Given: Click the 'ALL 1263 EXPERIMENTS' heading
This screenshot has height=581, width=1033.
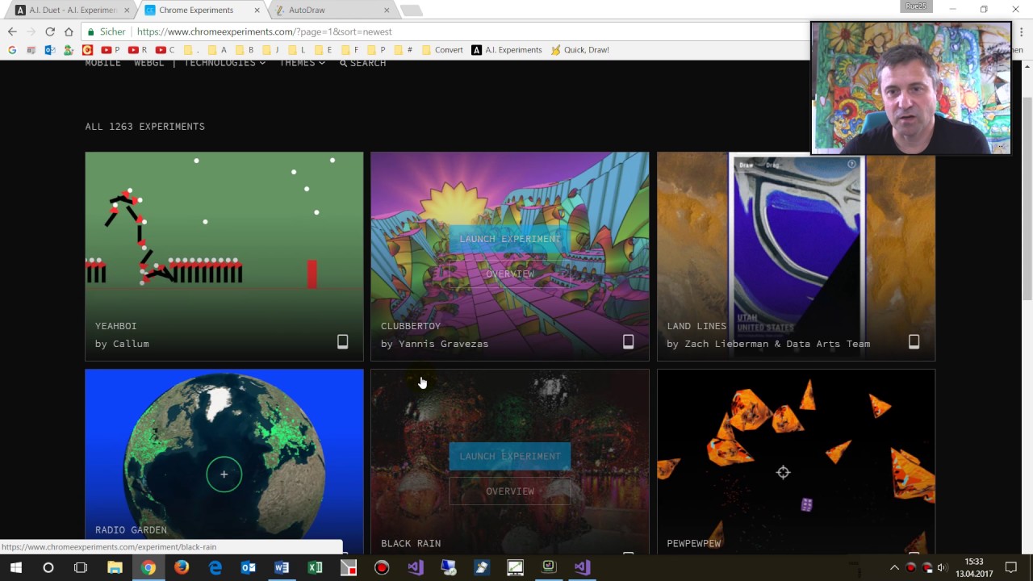Looking at the screenshot, I should [145, 127].
